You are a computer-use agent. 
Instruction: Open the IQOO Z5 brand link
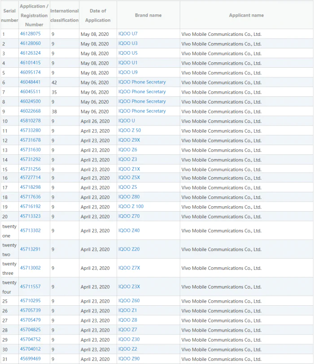[128, 187]
